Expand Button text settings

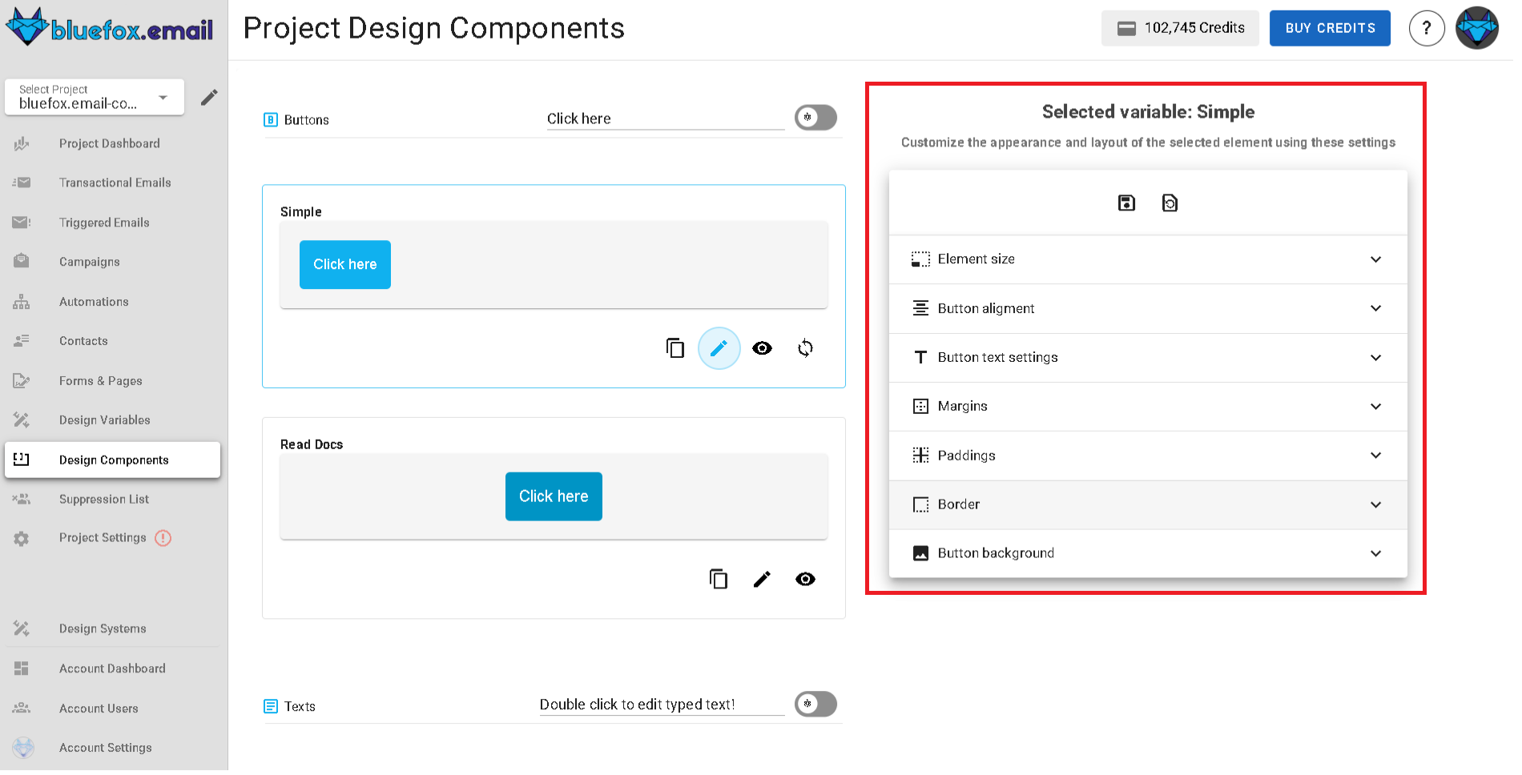point(1148,359)
